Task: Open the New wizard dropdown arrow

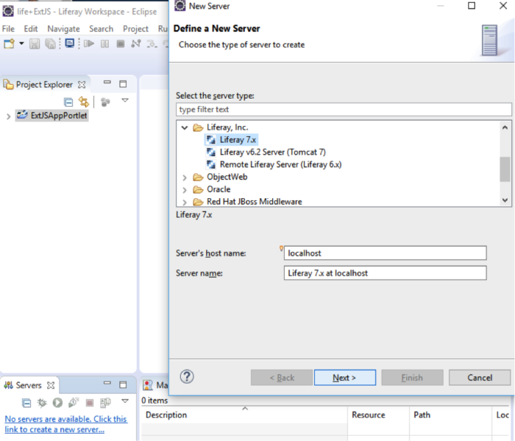Action: tap(21, 43)
